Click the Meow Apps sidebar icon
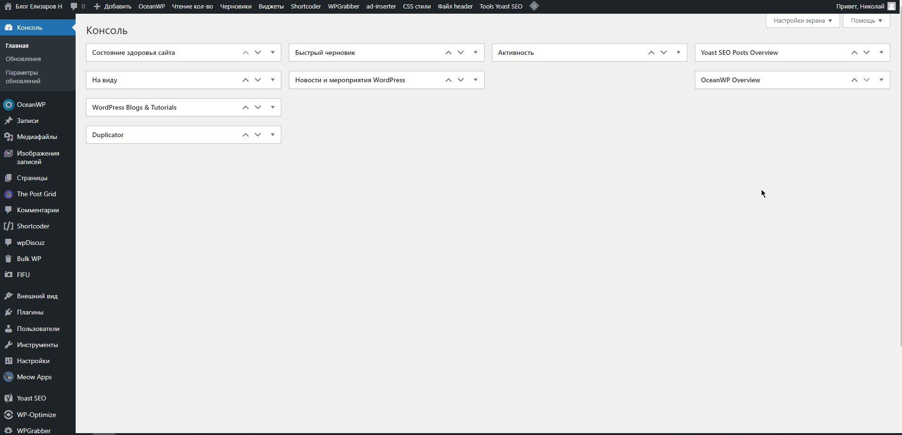 (9, 377)
